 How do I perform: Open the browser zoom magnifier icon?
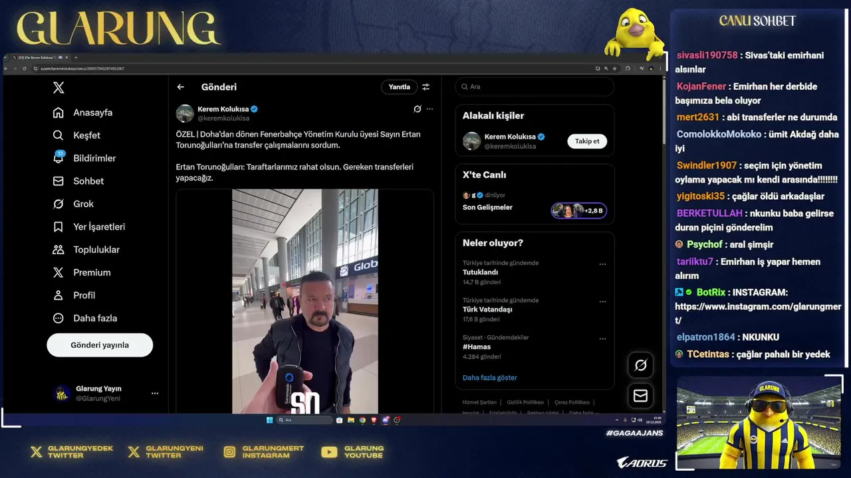click(x=606, y=68)
